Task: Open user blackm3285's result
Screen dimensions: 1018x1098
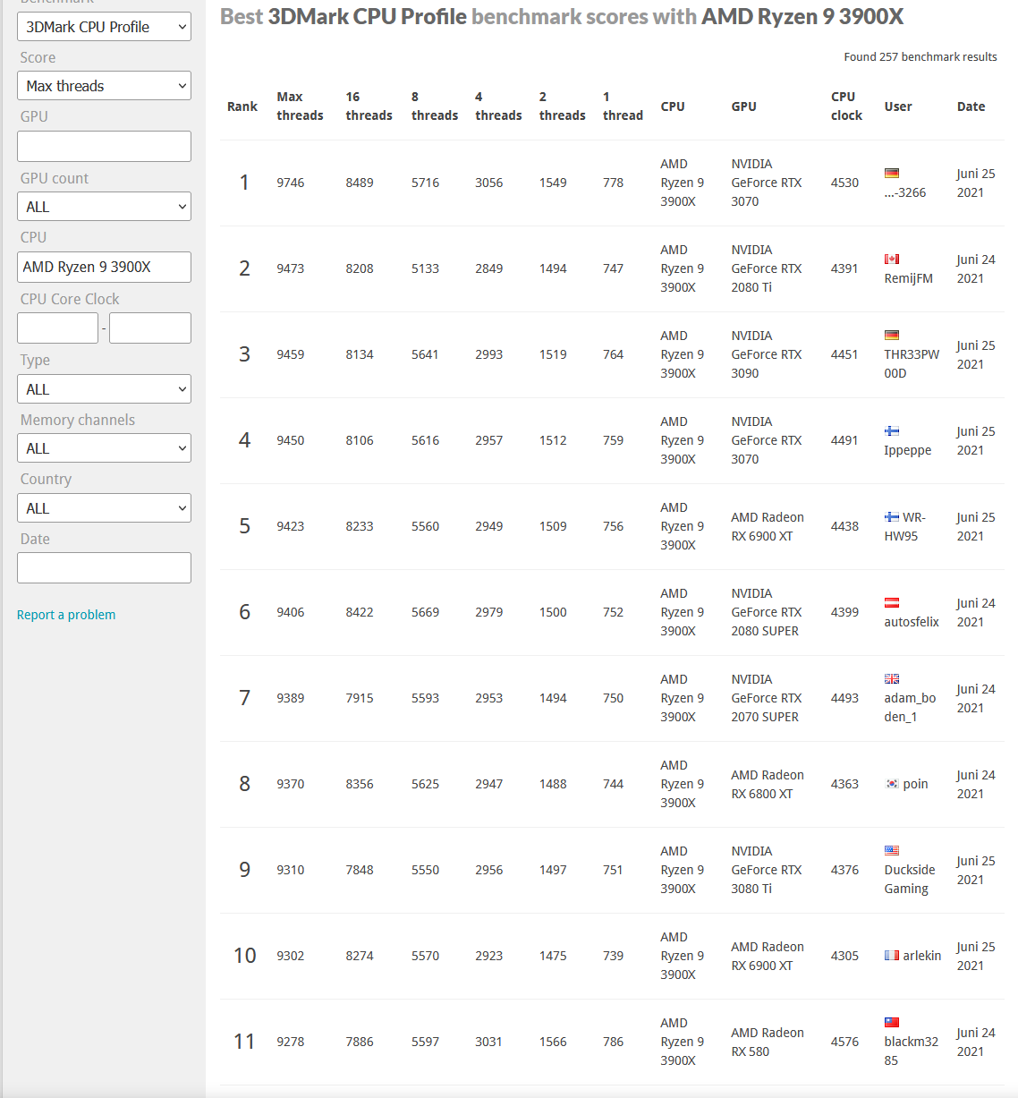Action: click(x=912, y=1051)
